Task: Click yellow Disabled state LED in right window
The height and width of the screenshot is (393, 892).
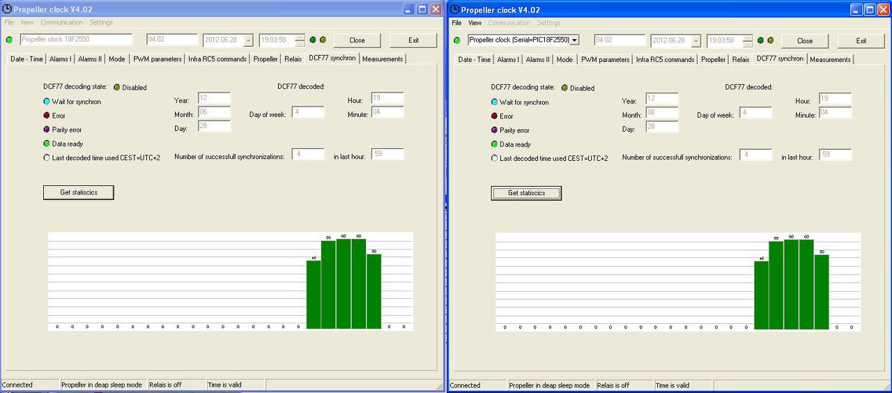Action: [564, 88]
